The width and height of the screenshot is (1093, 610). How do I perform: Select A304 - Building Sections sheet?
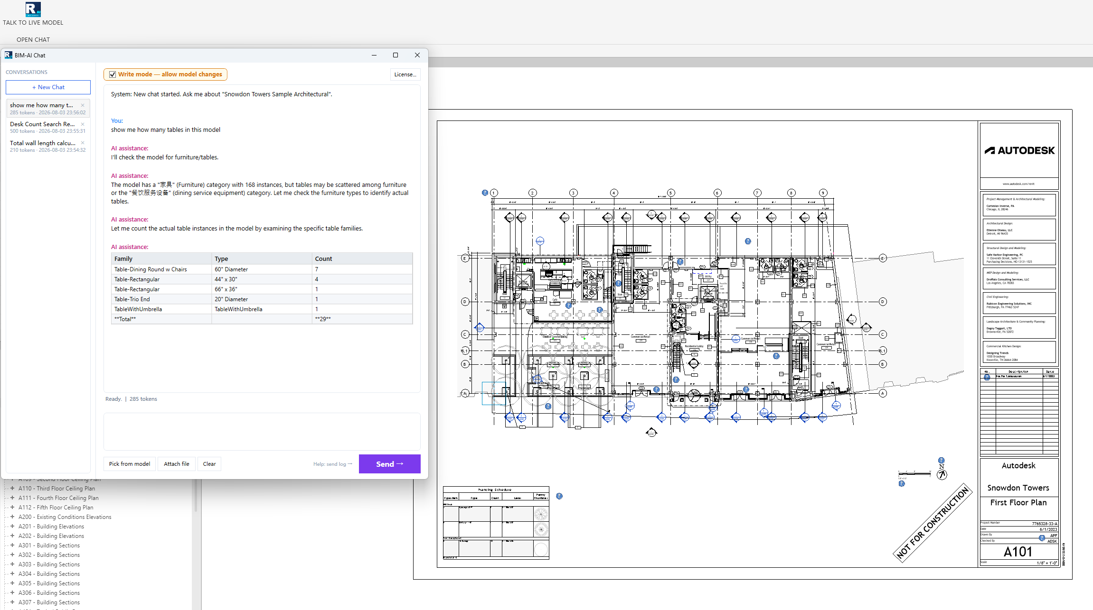[x=49, y=574]
